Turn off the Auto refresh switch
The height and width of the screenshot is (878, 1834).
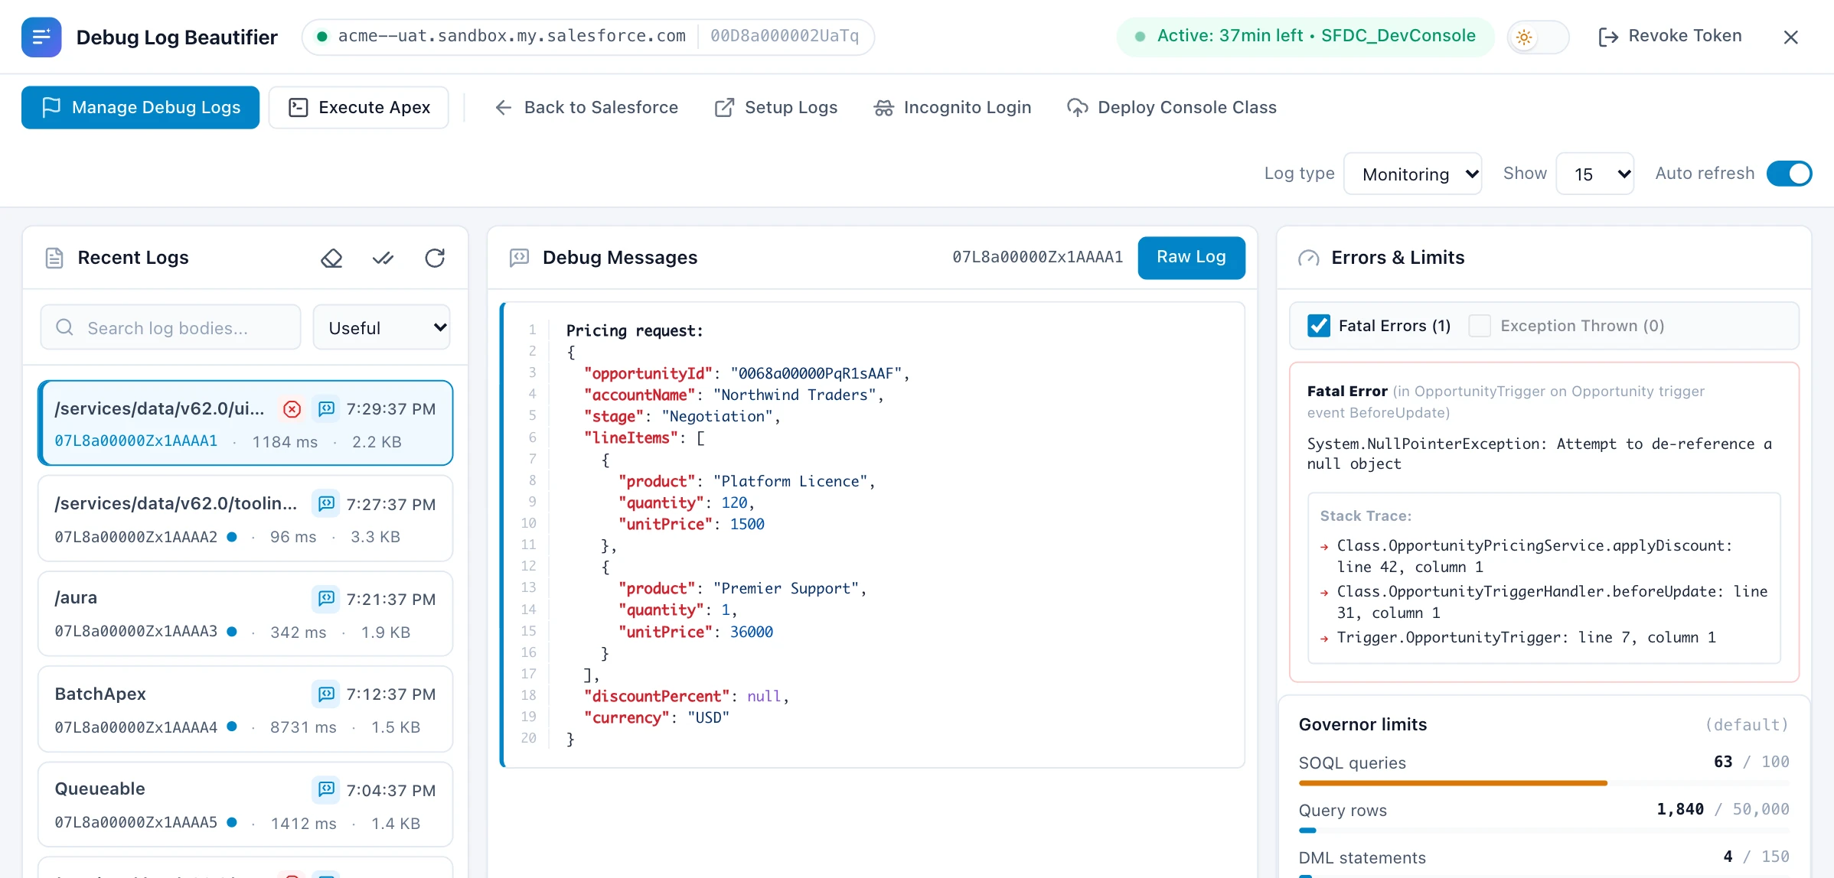pyautogui.click(x=1789, y=174)
